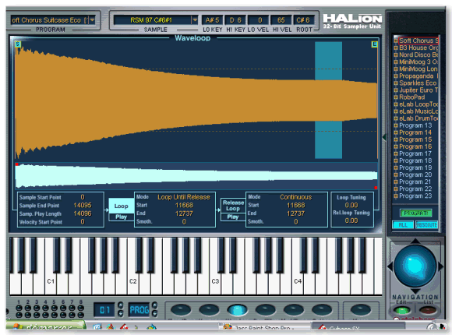This screenshot has height=335, width=452.
Task: Click the teal loop region in waveform
Action: (x=328, y=100)
